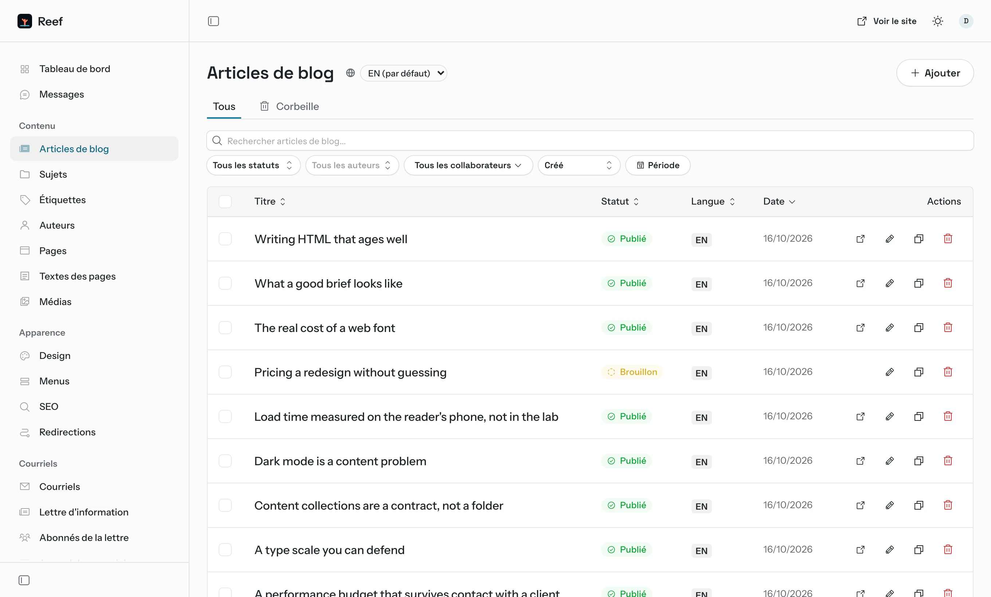Open Étiquettes in sidebar
The image size is (991, 597).
(94, 200)
